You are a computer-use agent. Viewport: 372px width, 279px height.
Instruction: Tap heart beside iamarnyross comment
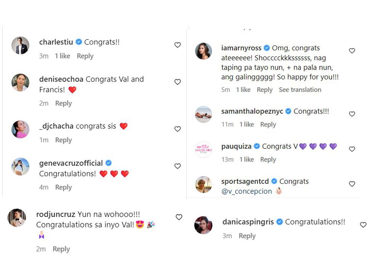coord(352,51)
